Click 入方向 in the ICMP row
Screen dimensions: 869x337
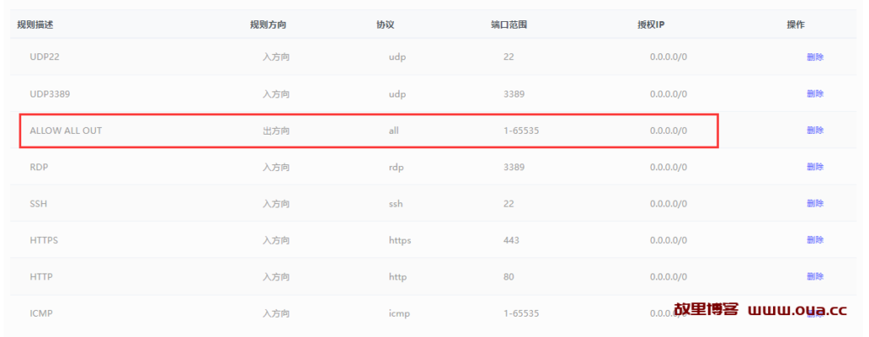276,313
